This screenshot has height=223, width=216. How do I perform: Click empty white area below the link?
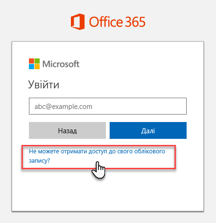(x=108, y=193)
